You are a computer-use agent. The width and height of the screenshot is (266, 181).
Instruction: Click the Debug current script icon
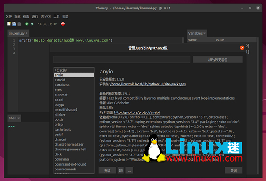33,23
